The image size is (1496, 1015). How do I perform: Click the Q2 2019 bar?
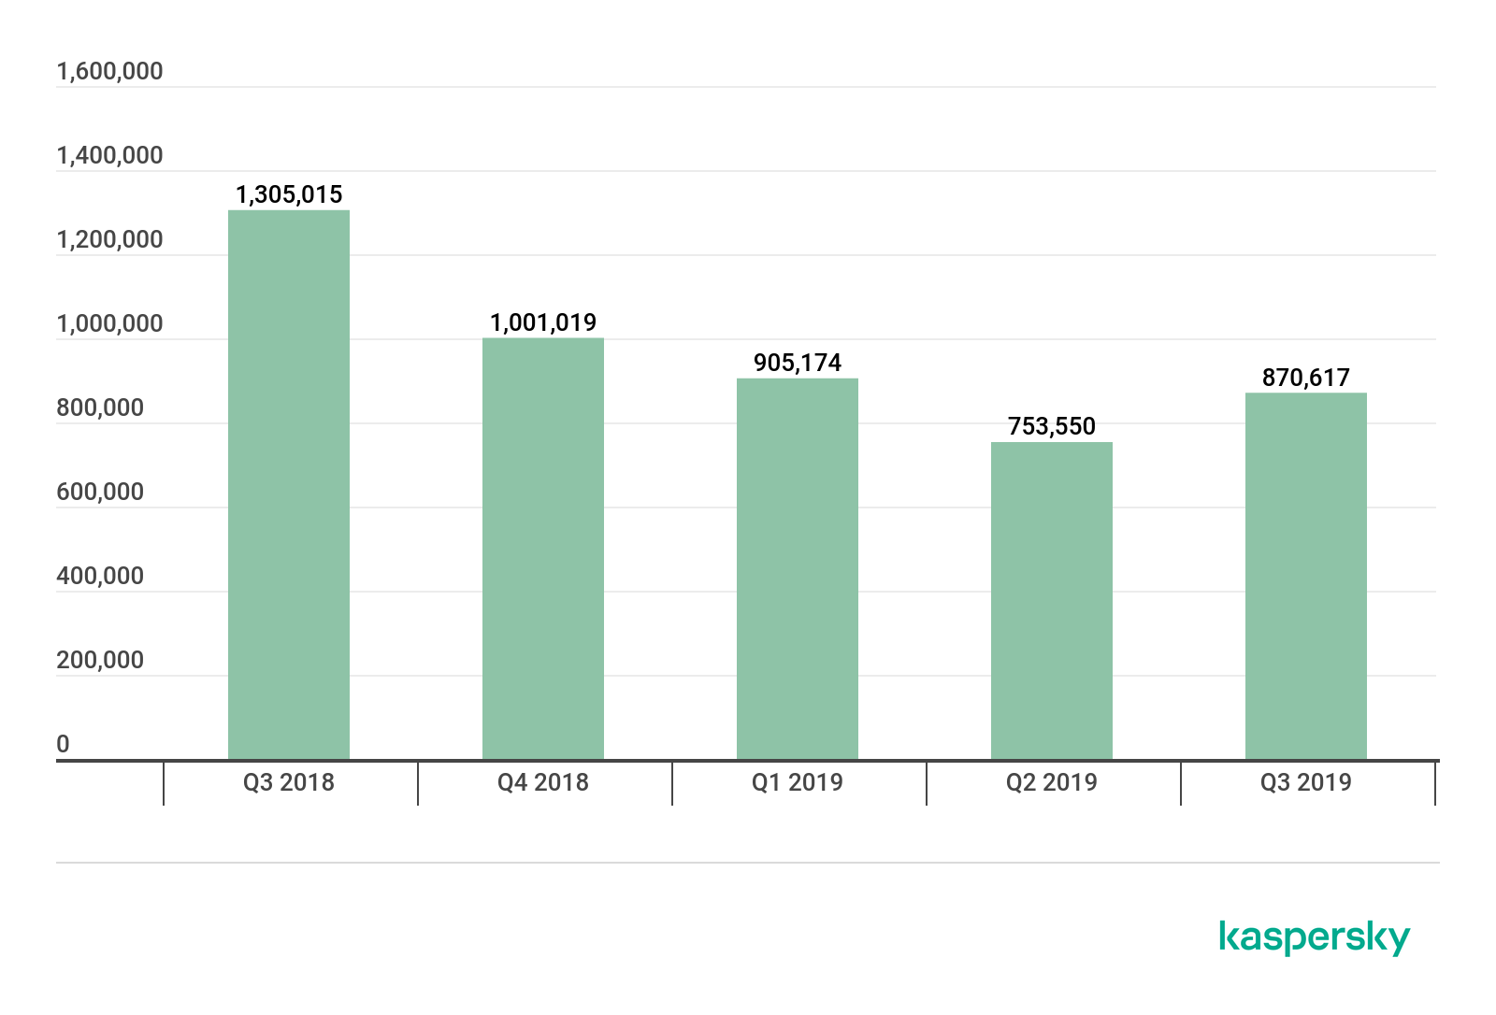coord(1052,601)
